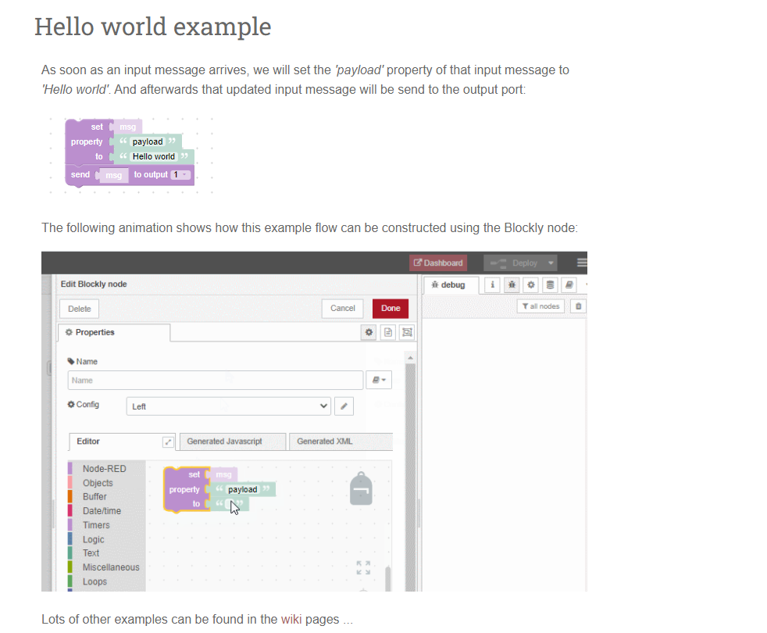Follow the wiki link
Image resolution: width=767 pixels, height=633 pixels.
291,619
